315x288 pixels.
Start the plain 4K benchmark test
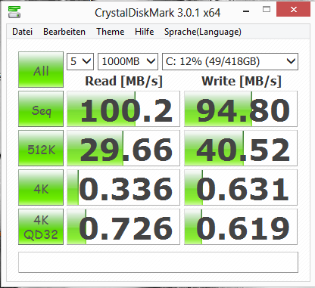click(41, 187)
